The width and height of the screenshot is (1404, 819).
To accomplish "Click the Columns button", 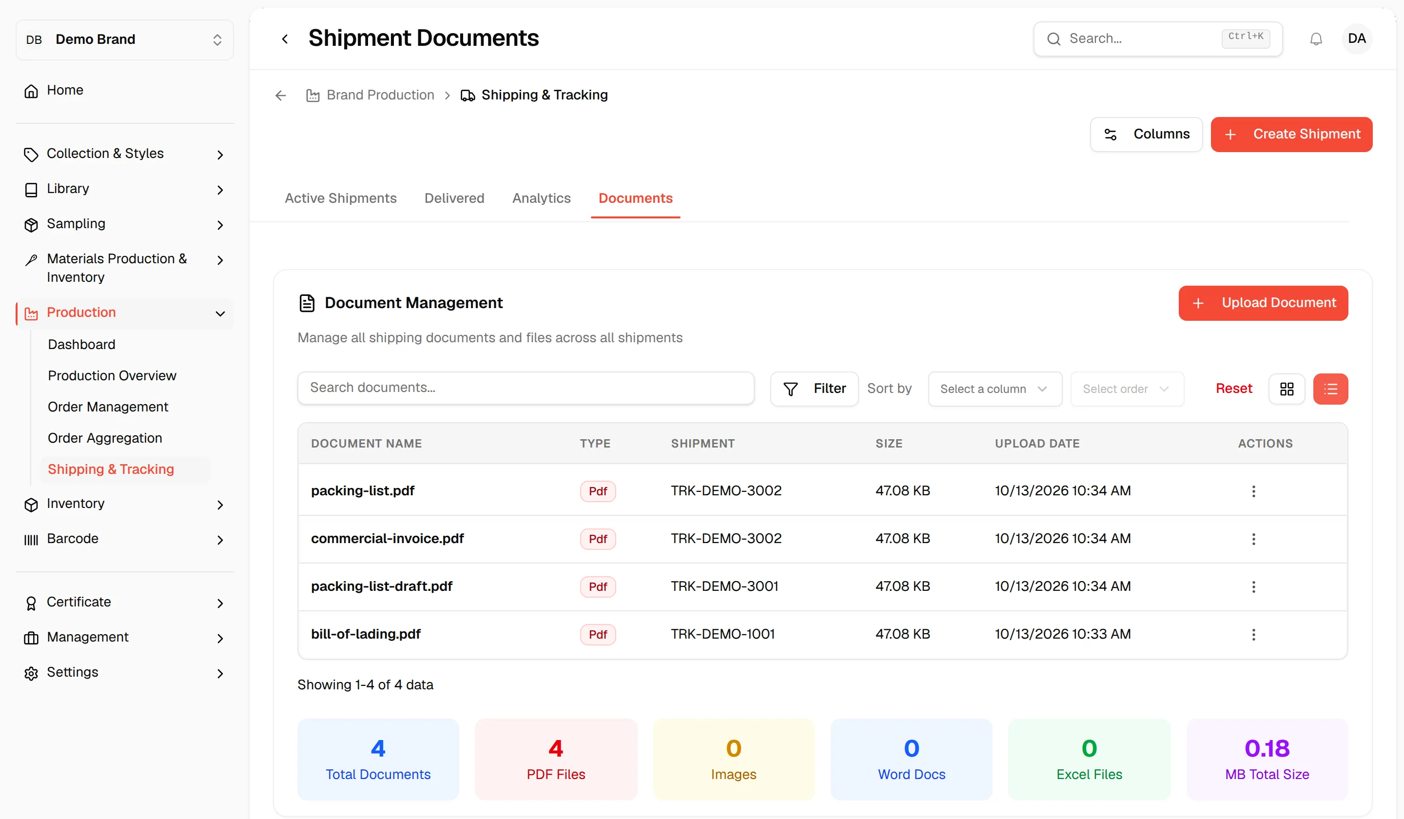I will coord(1146,134).
